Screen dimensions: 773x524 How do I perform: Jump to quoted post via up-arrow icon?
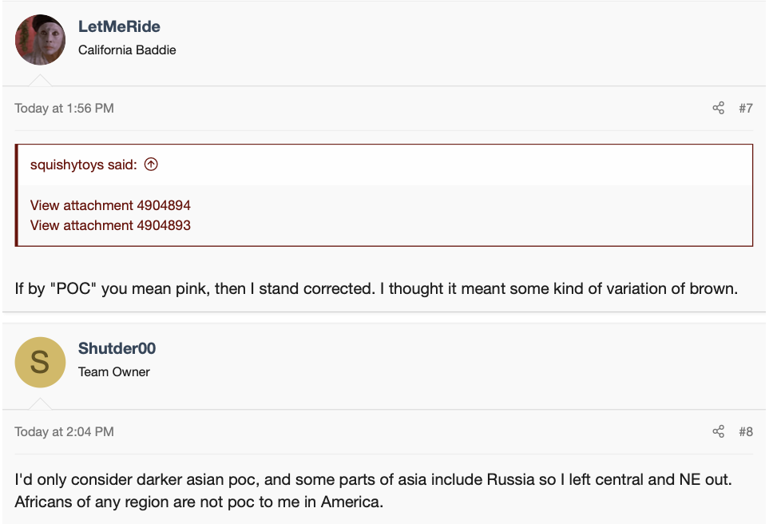151,165
